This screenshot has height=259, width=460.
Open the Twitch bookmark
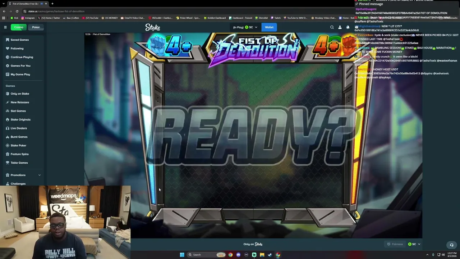(276, 18)
